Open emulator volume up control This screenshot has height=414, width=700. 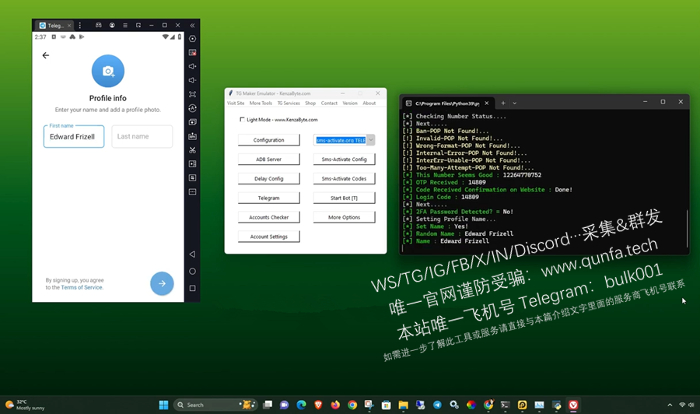pos(192,66)
